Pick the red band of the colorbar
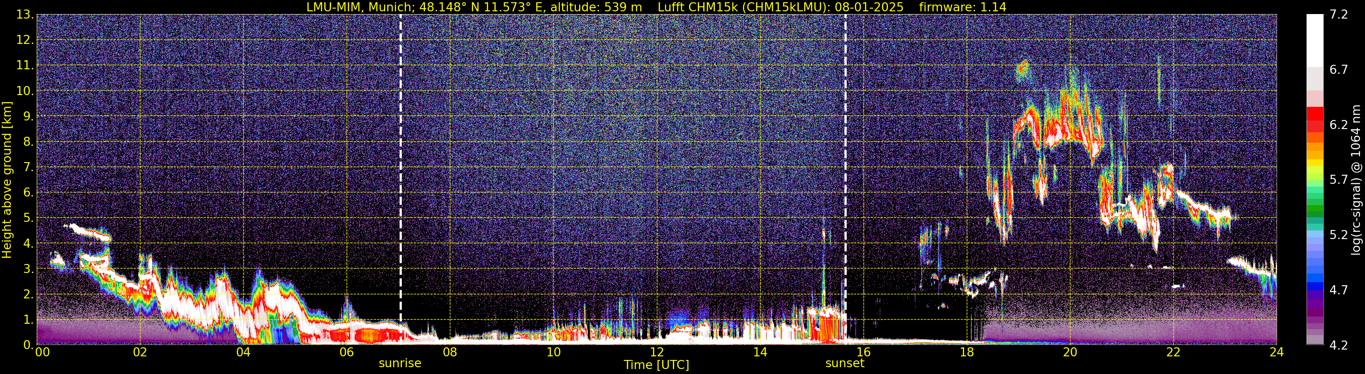Image resolution: width=1365 pixels, height=374 pixels. [1315, 113]
